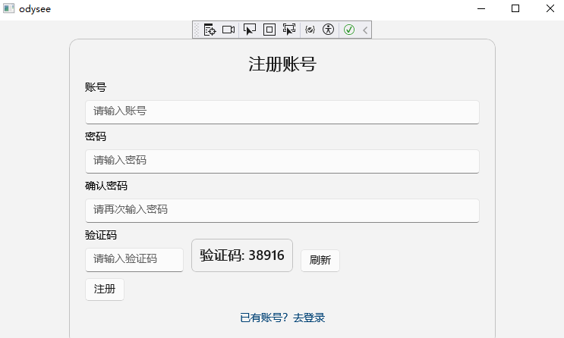Screen dimensions: 564x338
Task: Click the video camera icon in debug toolbar
Action: (228, 30)
